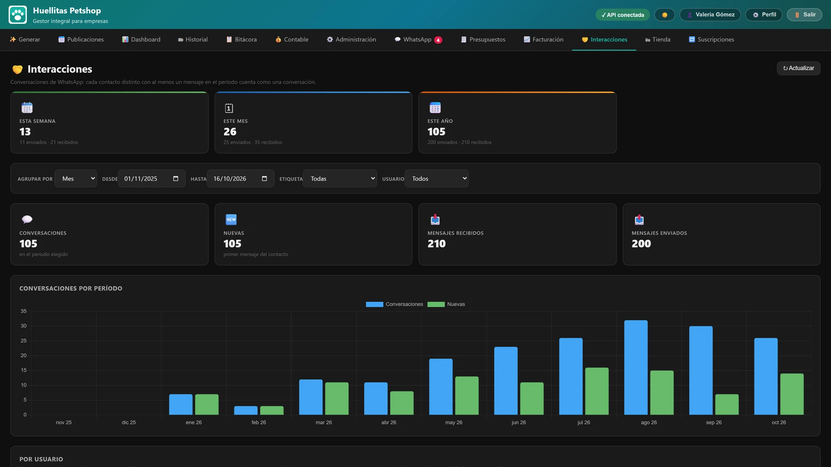831x467 pixels.
Task: Click the sep 26 Nuevas green bar
Action: pos(727,404)
